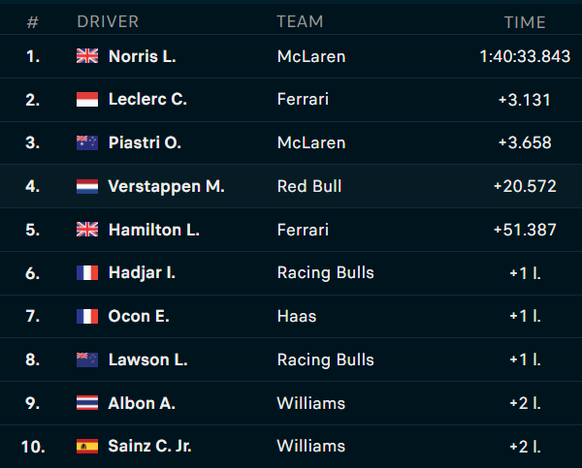Select the Sainz C. Jr. row name
Screen dimensions: 582x468
pyautogui.click(x=149, y=446)
